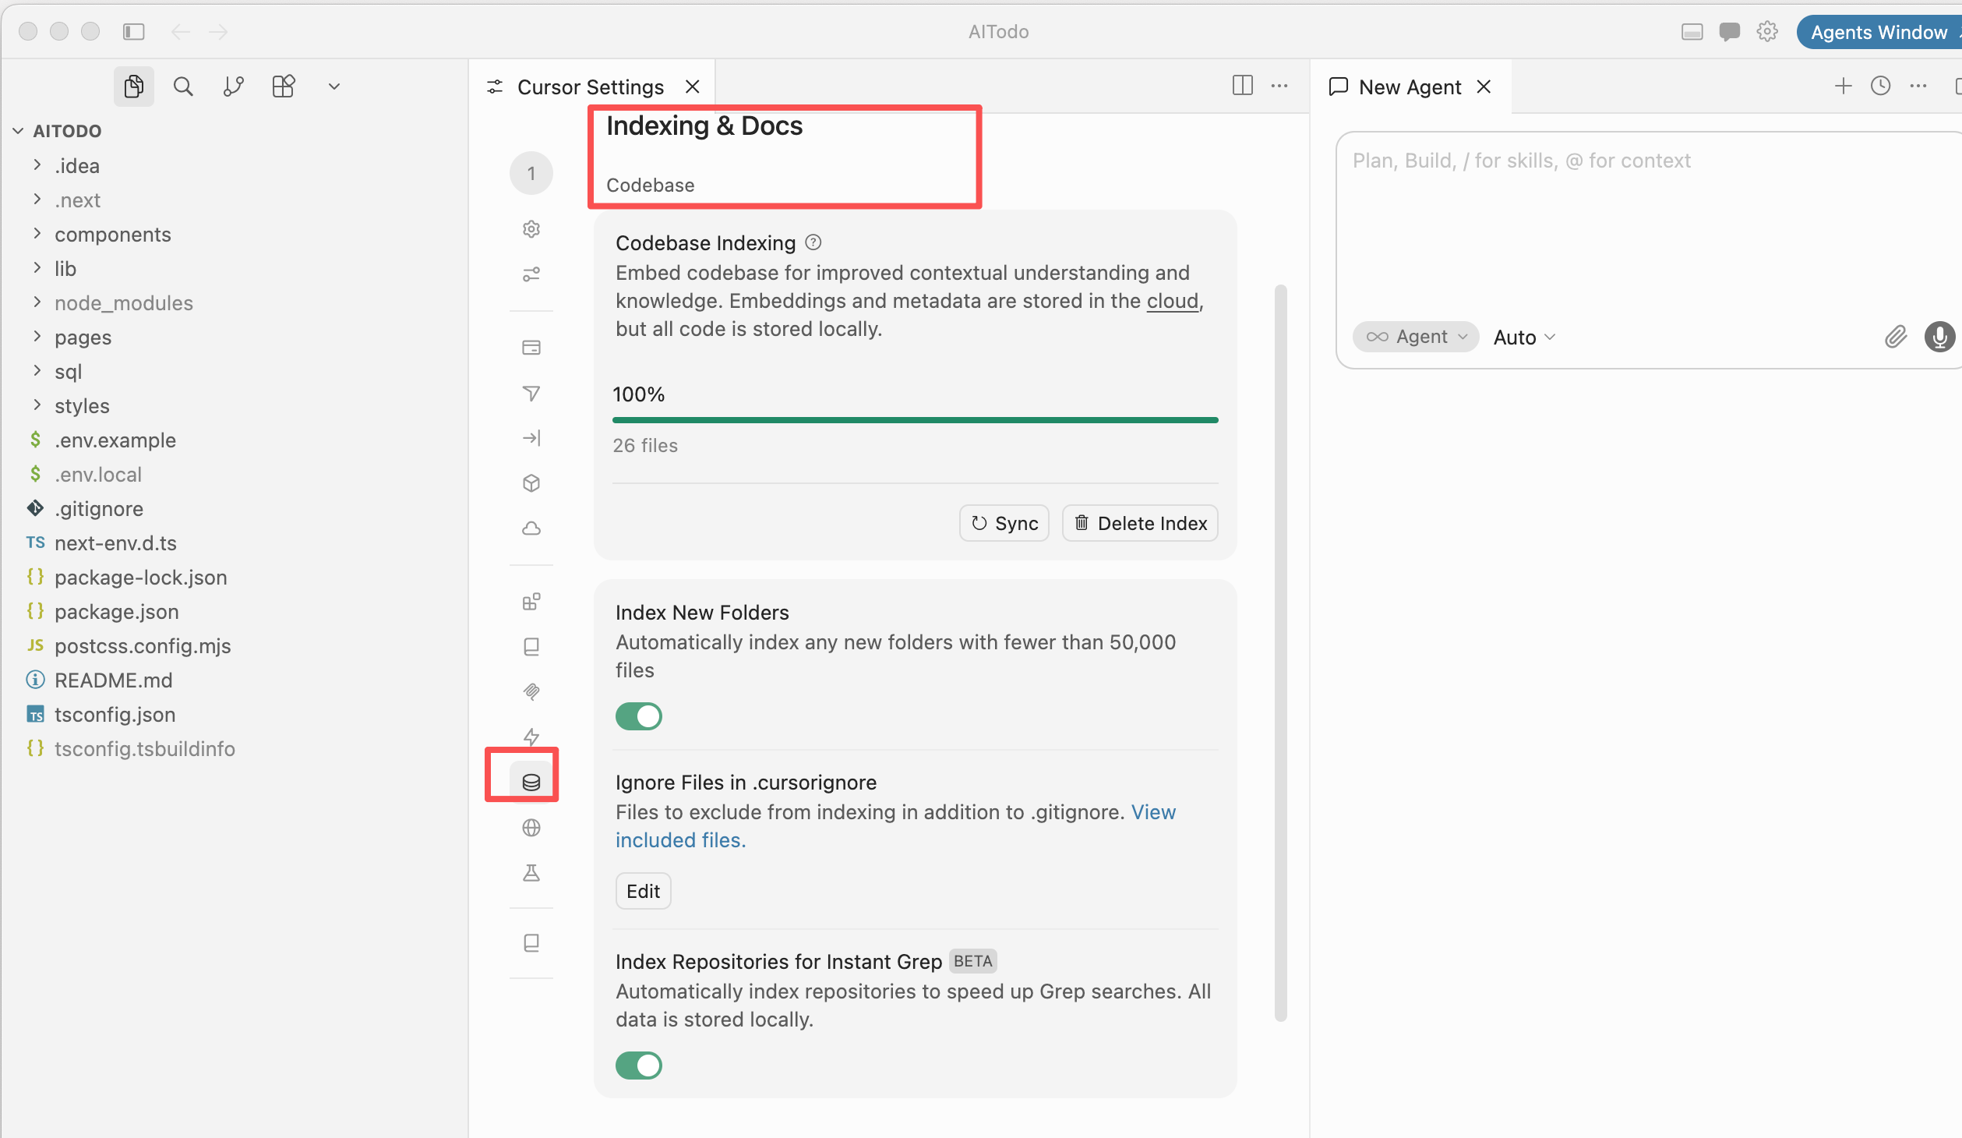Select the cube icon in the settings sidebar
Image resolution: width=1962 pixels, height=1138 pixels.
531,483
